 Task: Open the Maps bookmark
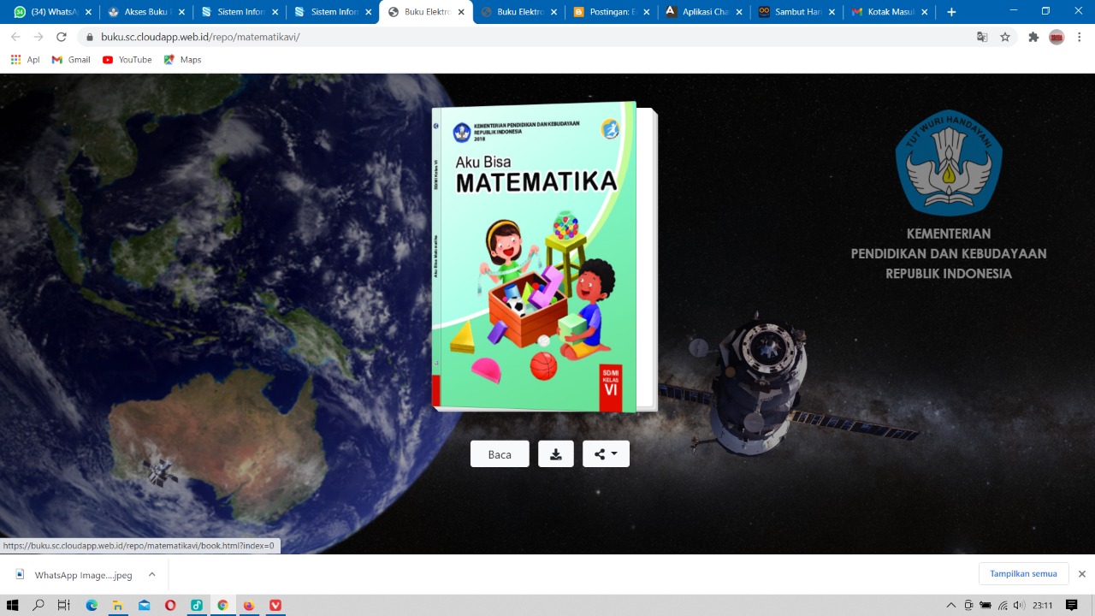click(182, 60)
